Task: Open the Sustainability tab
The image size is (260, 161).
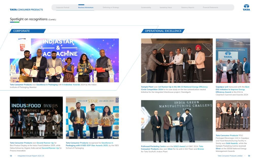Action: pyautogui.click(x=146, y=7)
